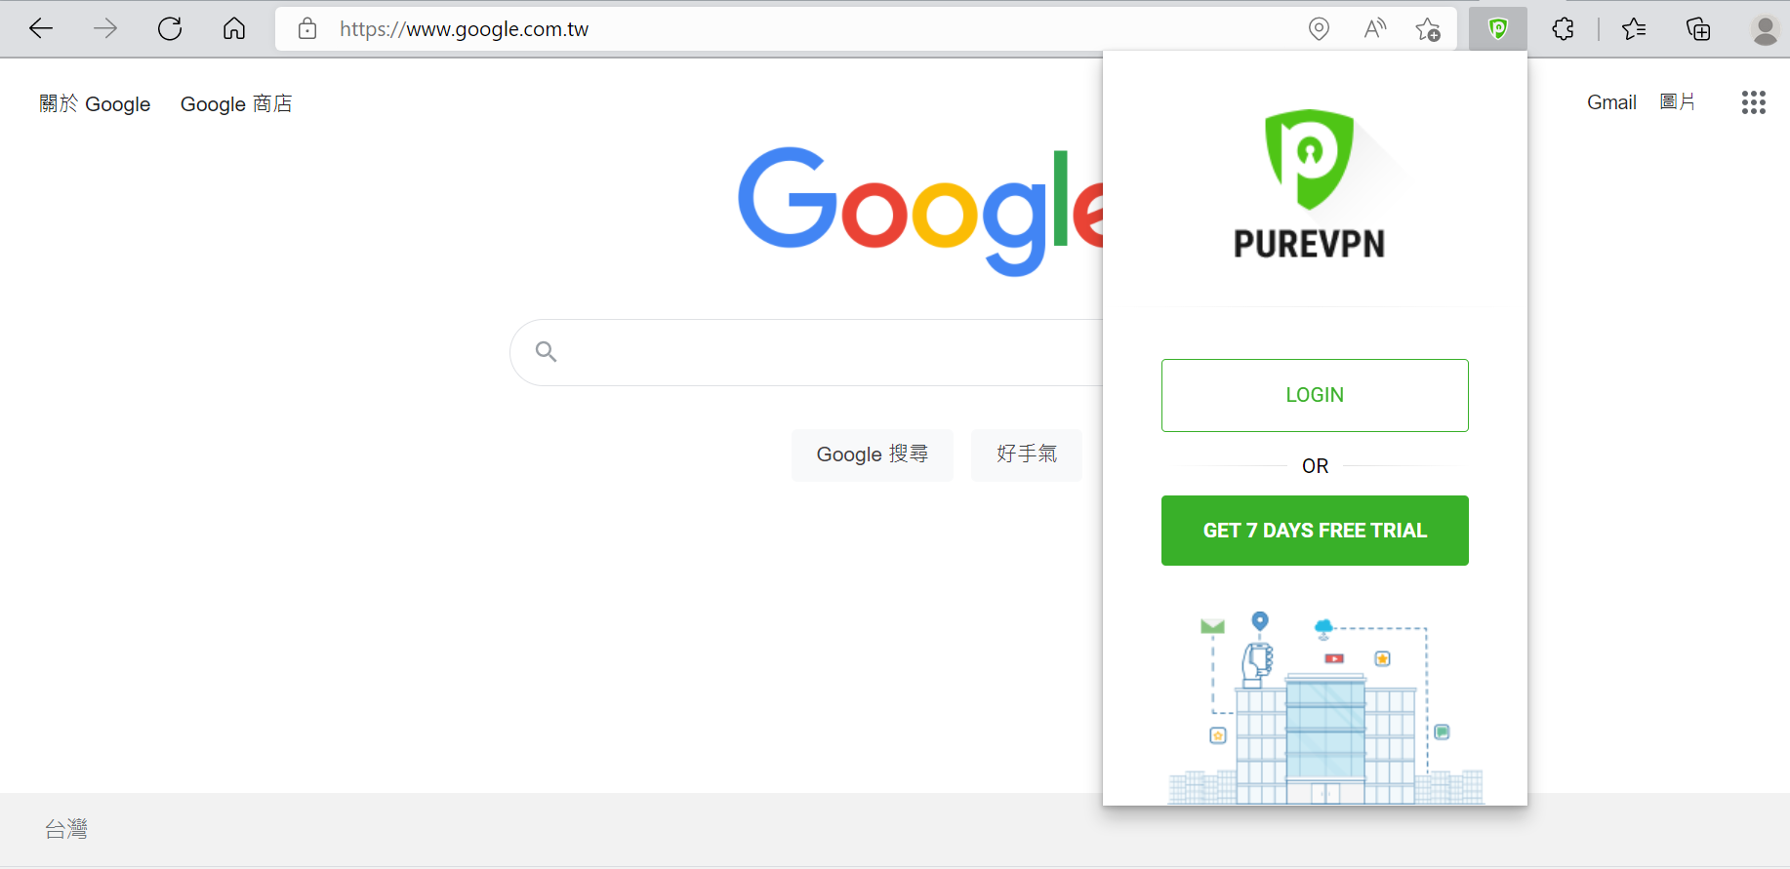This screenshot has height=869, width=1790.
Task: Open the browser home page
Action: 234,29
